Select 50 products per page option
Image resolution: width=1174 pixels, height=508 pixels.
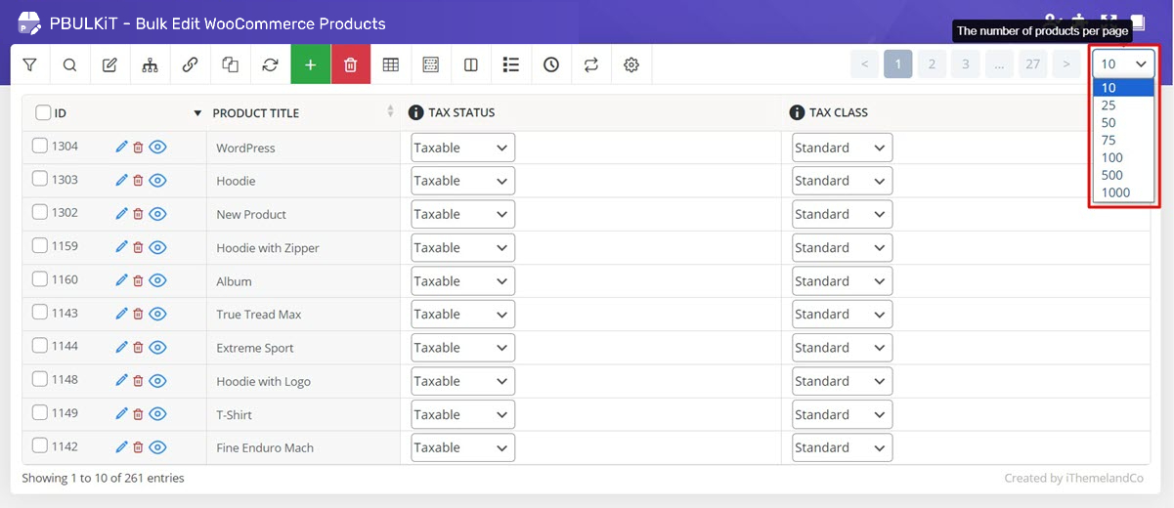1109,123
